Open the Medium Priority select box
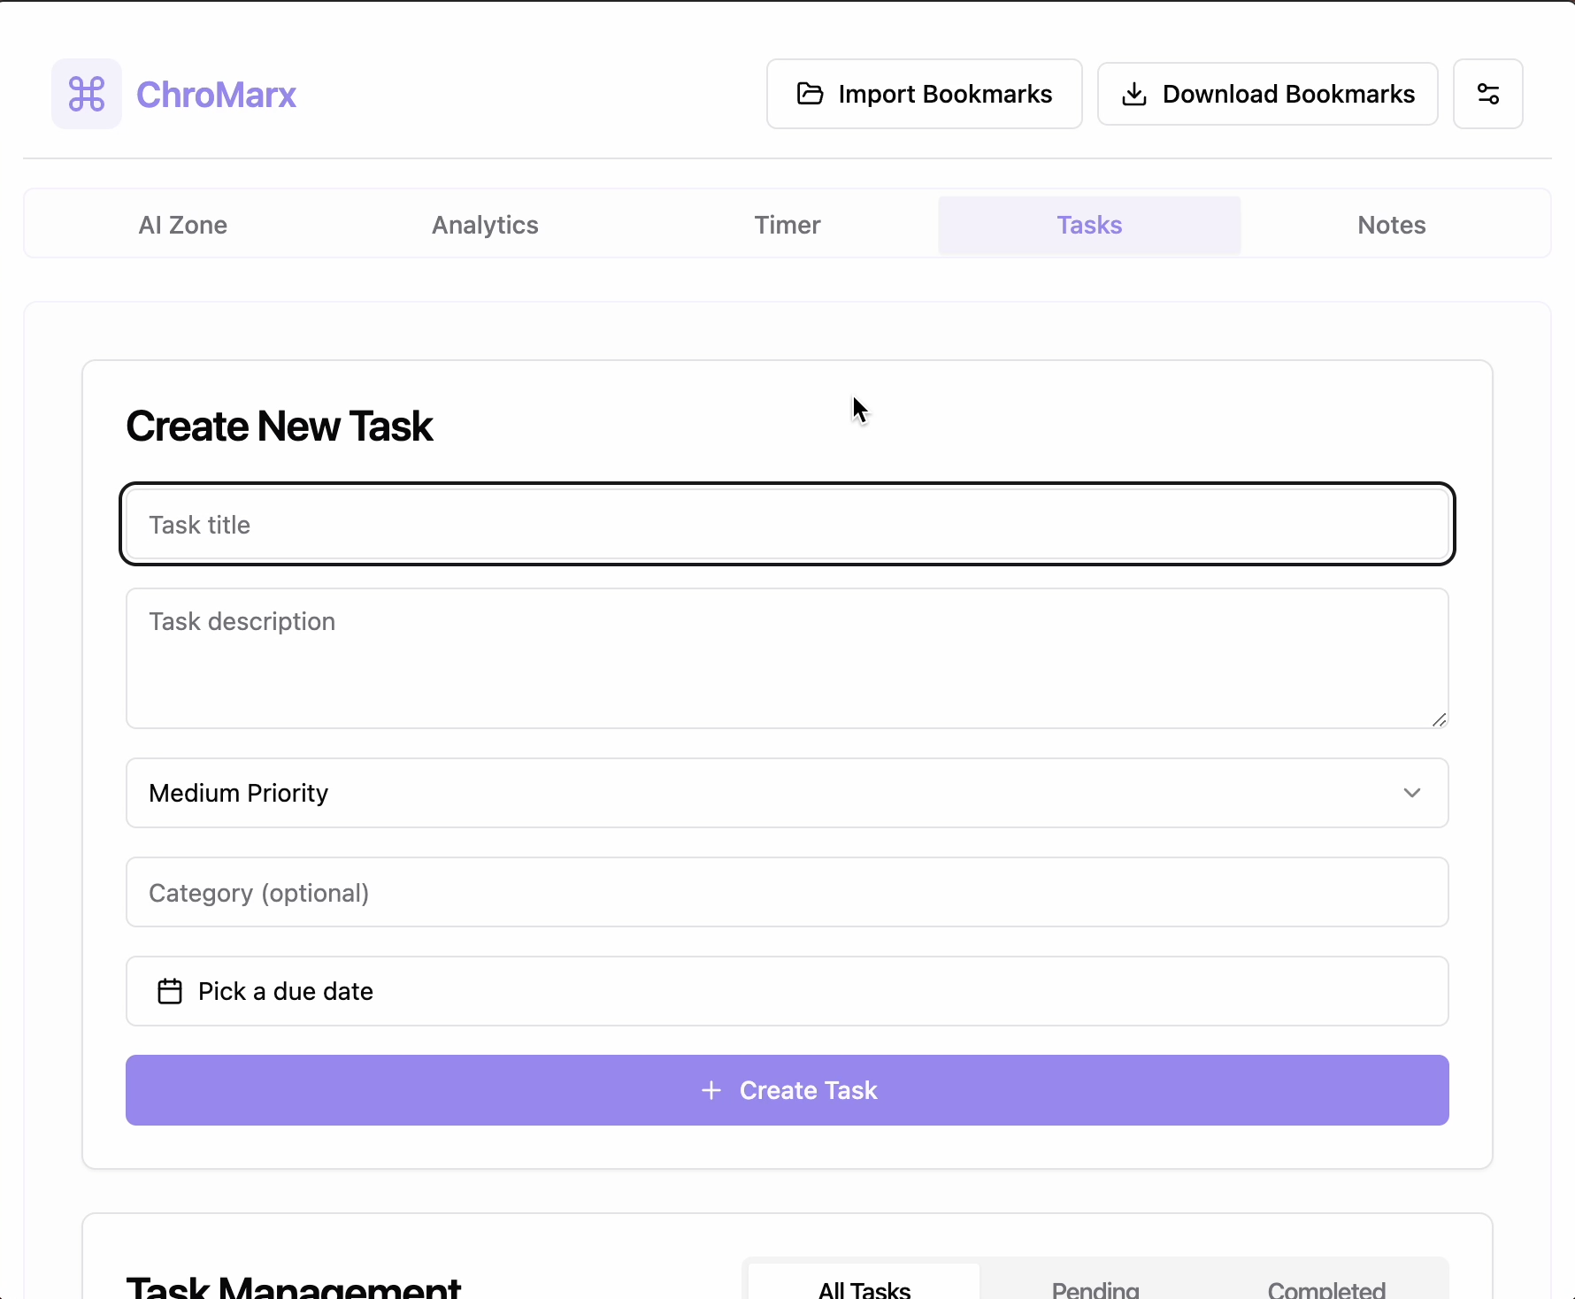 coord(787,793)
